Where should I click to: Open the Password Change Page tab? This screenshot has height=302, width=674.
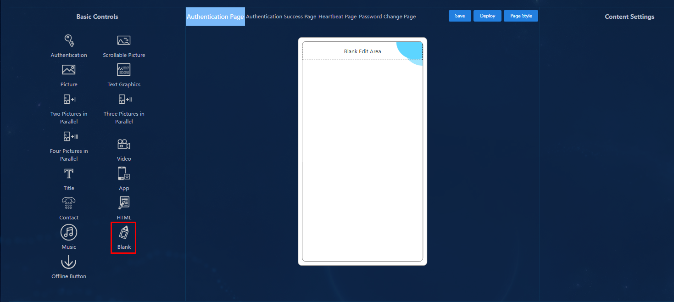point(387,17)
